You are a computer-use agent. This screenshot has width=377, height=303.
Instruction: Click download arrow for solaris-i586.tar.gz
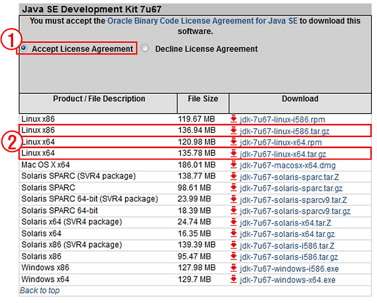tap(234, 257)
